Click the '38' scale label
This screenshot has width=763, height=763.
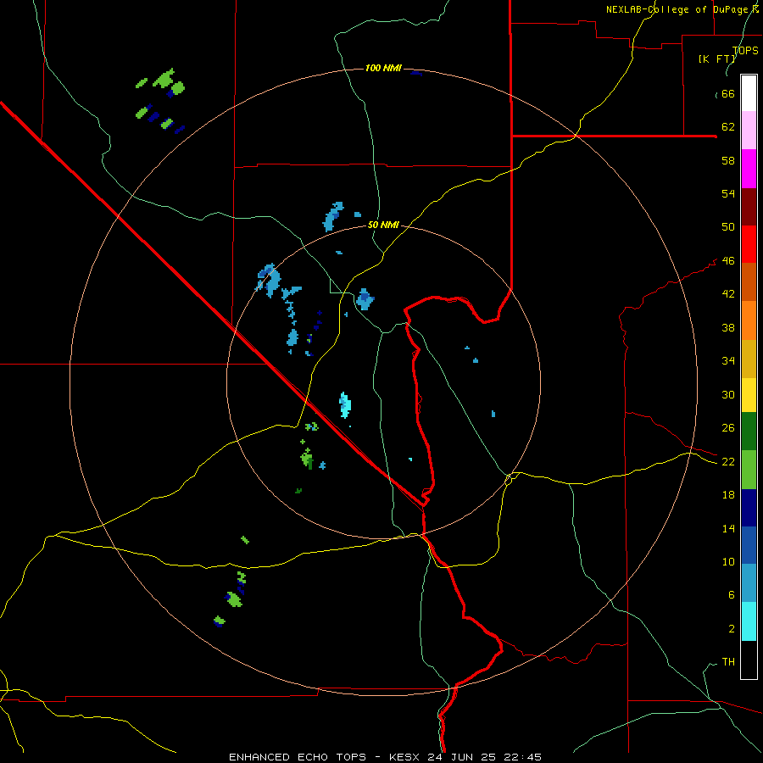[728, 327]
